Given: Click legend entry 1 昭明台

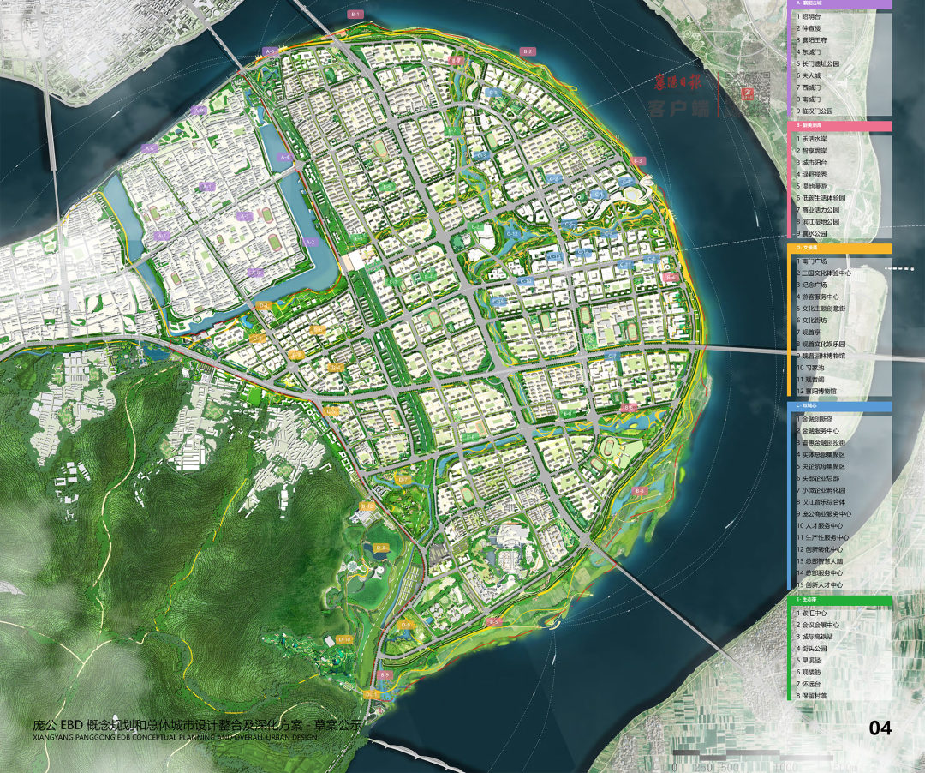Looking at the screenshot, I should point(809,16).
